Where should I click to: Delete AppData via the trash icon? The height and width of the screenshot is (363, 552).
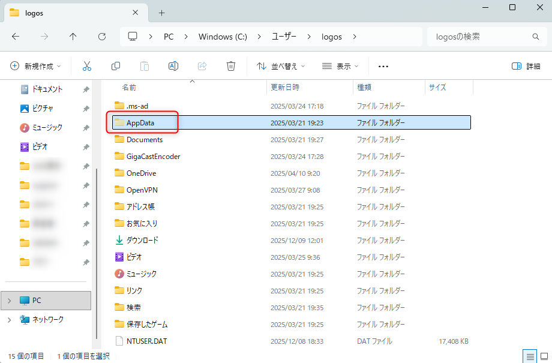pos(231,66)
